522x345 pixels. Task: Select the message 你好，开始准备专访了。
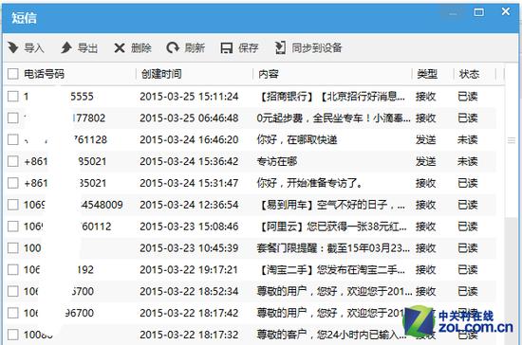click(309, 183)
